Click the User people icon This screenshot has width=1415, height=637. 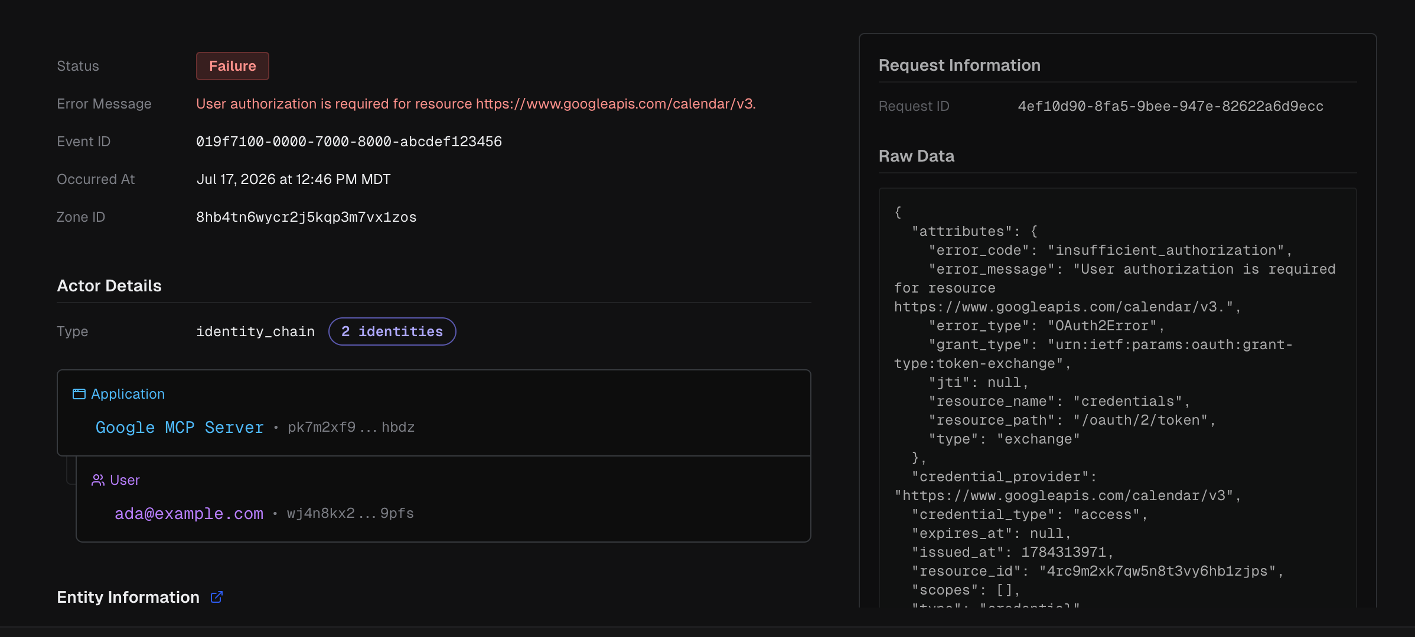[98, 480]
